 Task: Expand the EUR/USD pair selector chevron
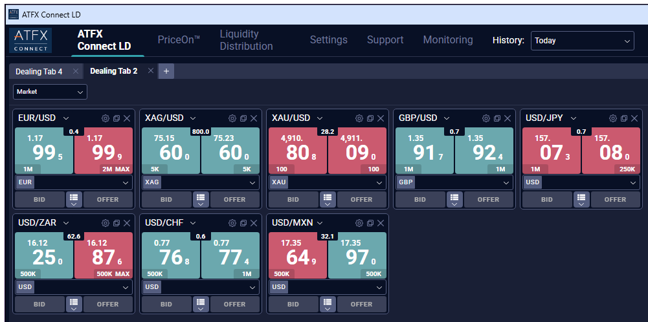66,118
